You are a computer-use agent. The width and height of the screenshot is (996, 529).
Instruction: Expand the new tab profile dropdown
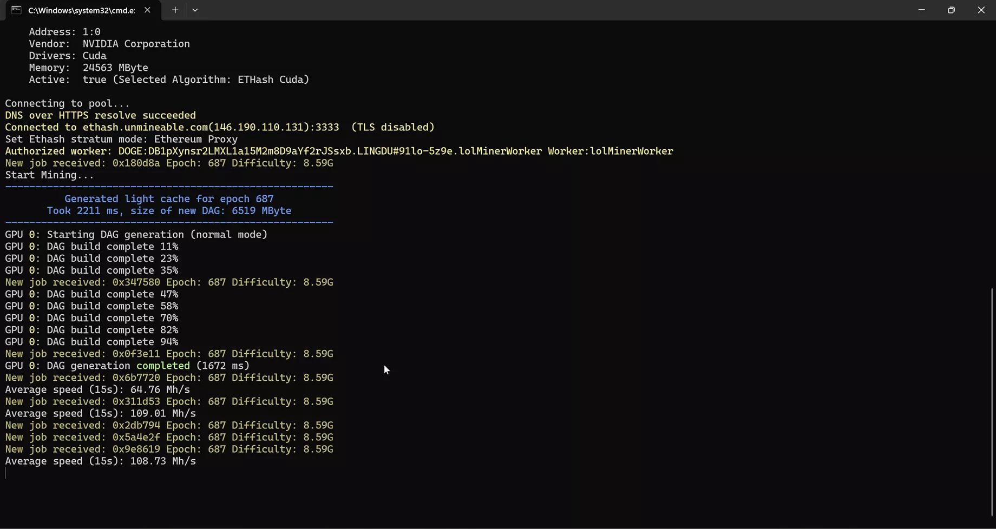[x=195, y=10]
